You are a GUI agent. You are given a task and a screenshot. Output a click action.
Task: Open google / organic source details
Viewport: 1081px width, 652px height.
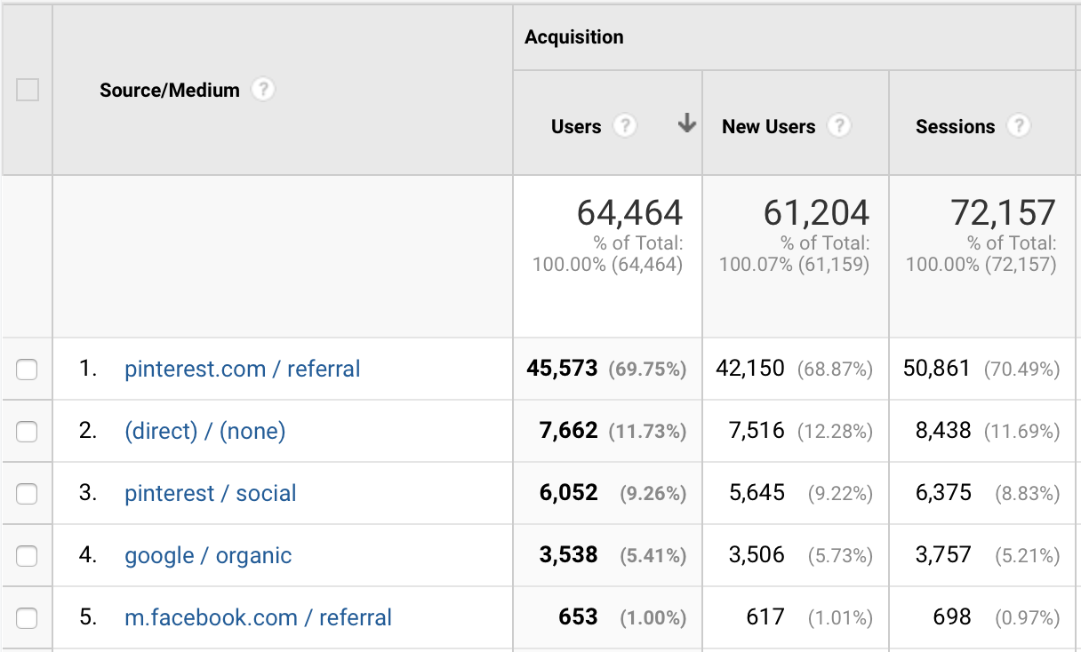coord(208,555)
